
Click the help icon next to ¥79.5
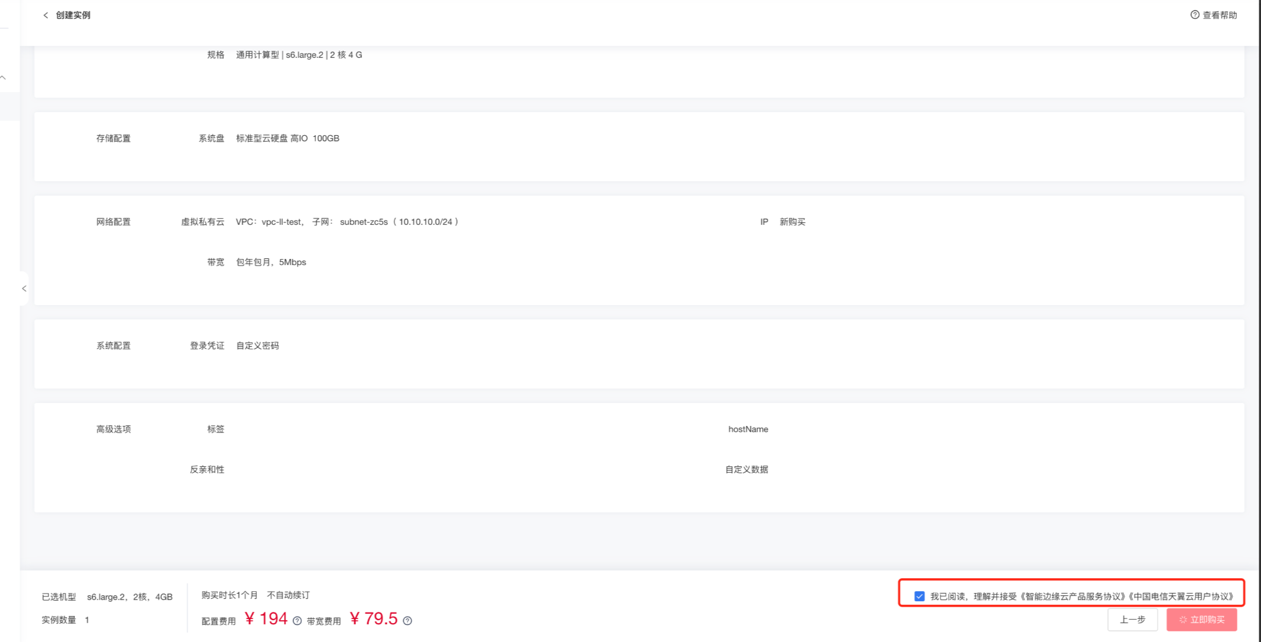[407, 621]
